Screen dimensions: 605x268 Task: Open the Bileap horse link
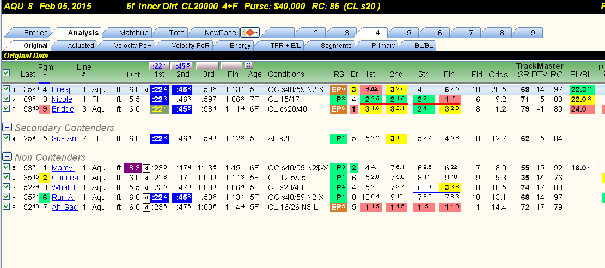[x=62, y=89]
